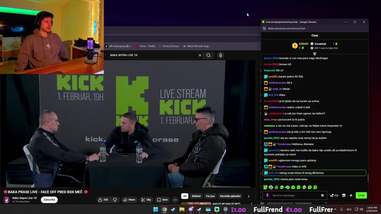The height and width of the screenshot is (214, 381).
Task: Show more filter chips arrow
Action: (249, 196)
